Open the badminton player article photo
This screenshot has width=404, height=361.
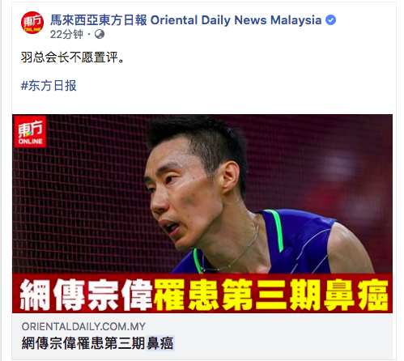coord(202,214)
